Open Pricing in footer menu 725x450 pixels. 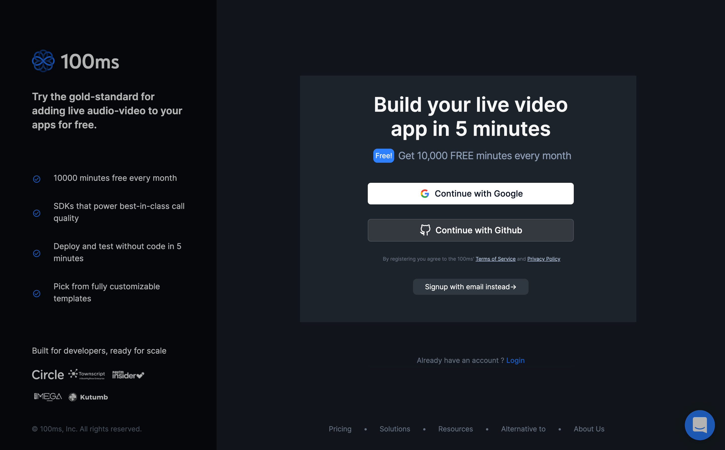point(340,429)
